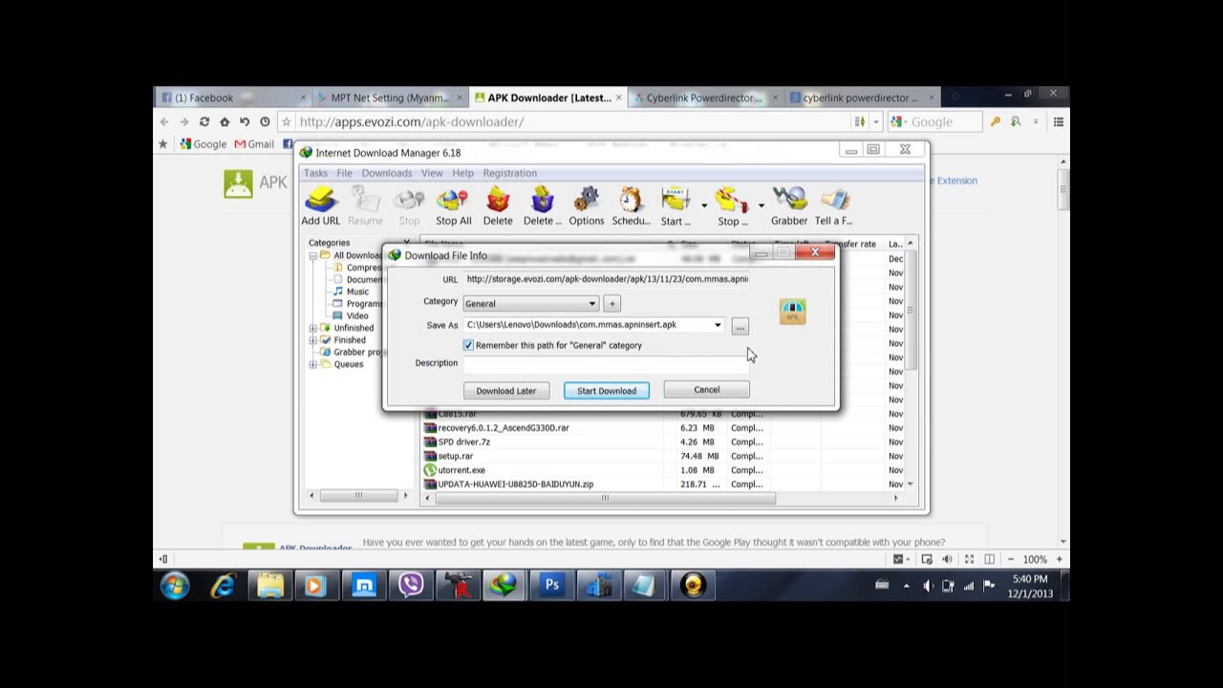Click the browser home icon

pos(225,122)
